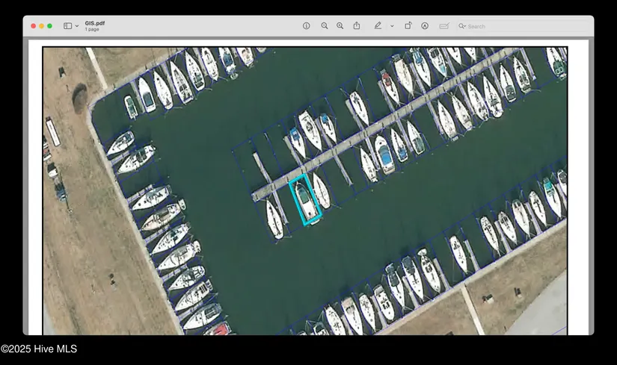617x365 pixels.
Task: Zoom in on the marina image
Action: click(x=340, y=25)
